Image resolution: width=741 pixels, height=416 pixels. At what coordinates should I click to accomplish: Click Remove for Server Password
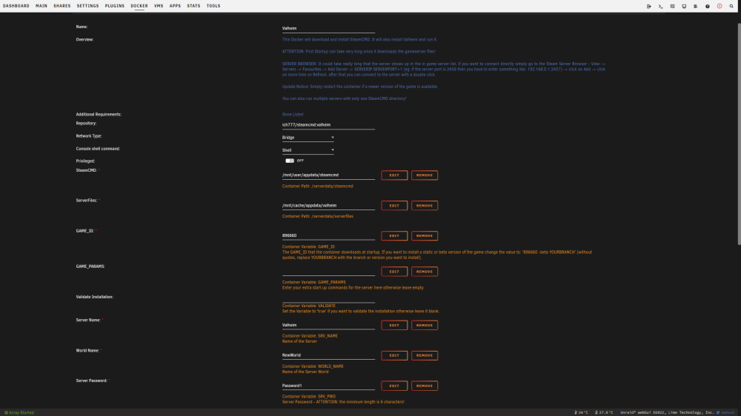(425, 386)
